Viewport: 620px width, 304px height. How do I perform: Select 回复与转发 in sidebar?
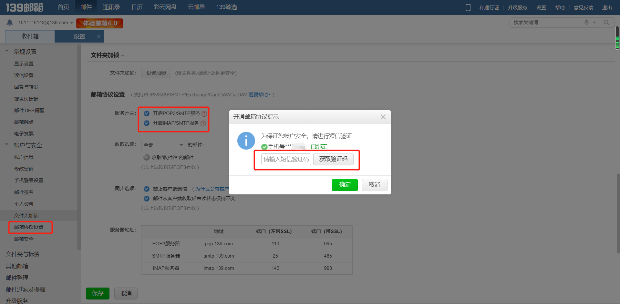pyautogui.click(x=26, y=87)
